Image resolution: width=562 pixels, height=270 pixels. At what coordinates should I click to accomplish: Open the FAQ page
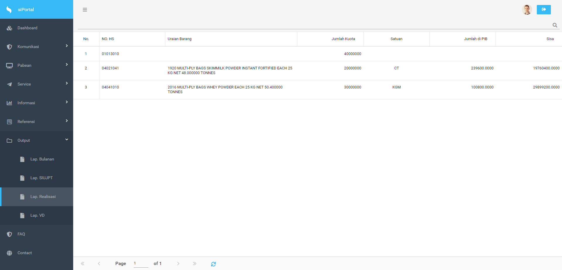tap(37, 234)
